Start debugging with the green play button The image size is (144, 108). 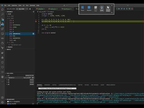coord(17,9)
